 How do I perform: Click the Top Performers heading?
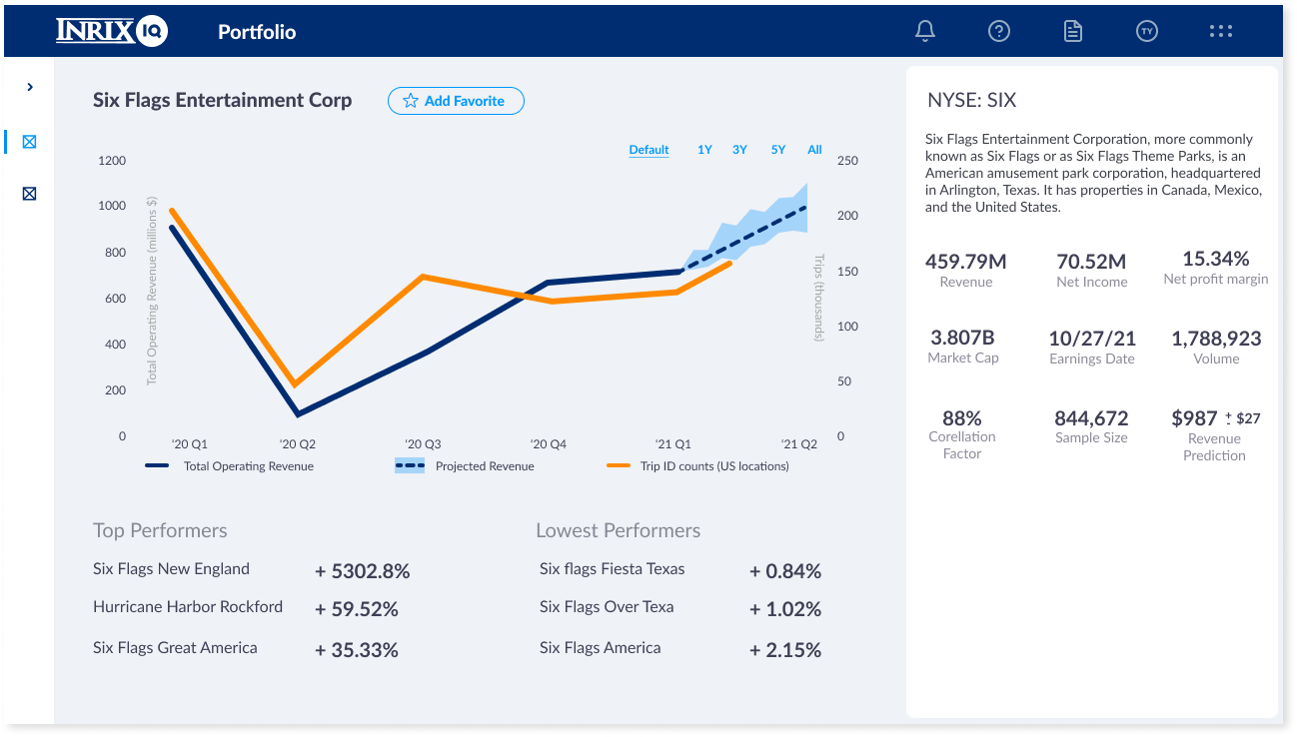[160, 530]
